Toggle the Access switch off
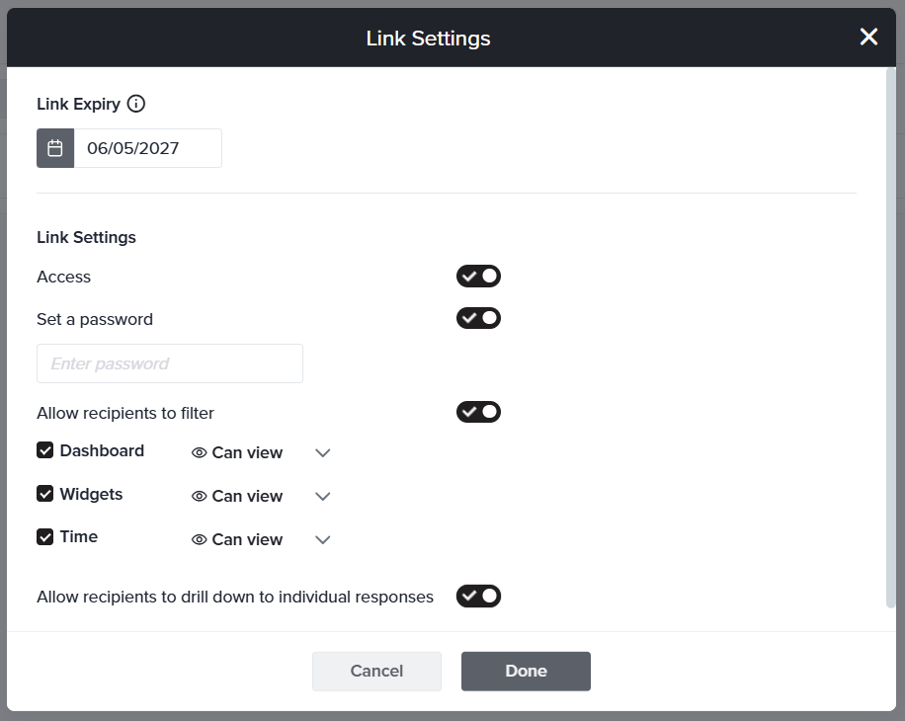The width and height of the screenshot is (905, 721). click(x=478, y=277)
